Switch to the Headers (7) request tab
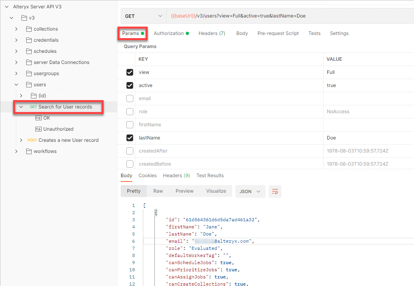This screenshot has height=286, width=414. pyautogui.click(x=212, y=33)
